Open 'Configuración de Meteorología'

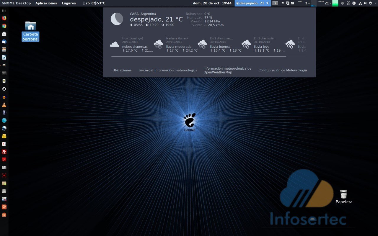[x=282, y=70]
